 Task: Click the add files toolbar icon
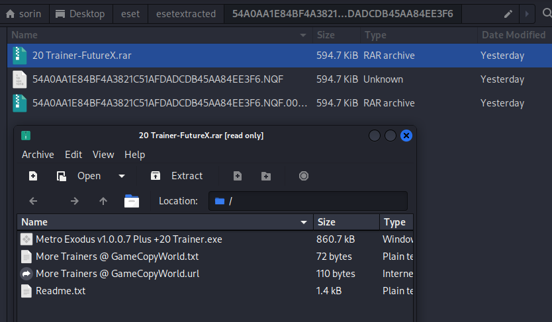(x=238, y=176)
